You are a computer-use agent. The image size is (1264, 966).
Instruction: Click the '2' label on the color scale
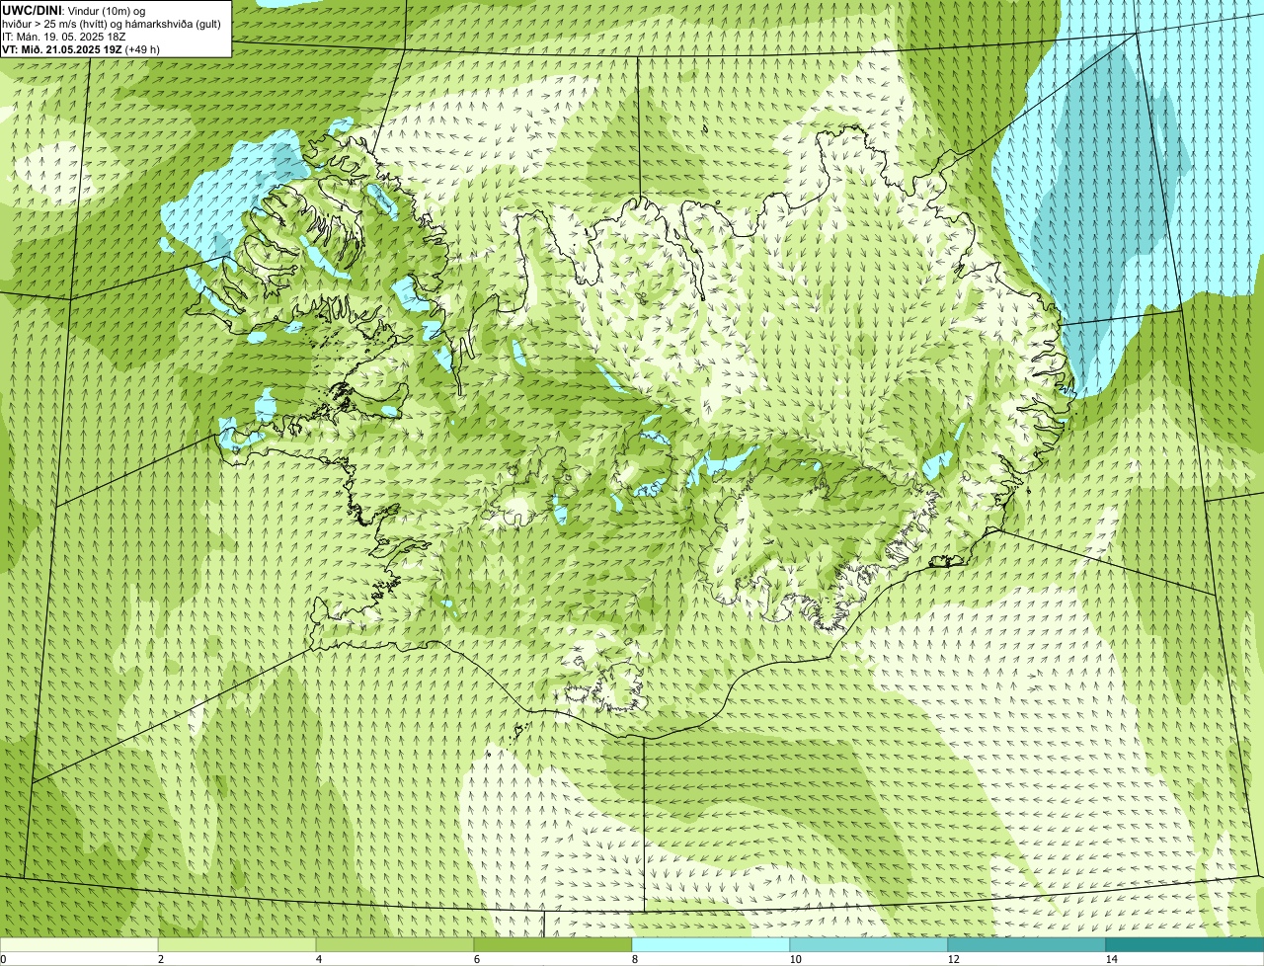pos(159,959)
